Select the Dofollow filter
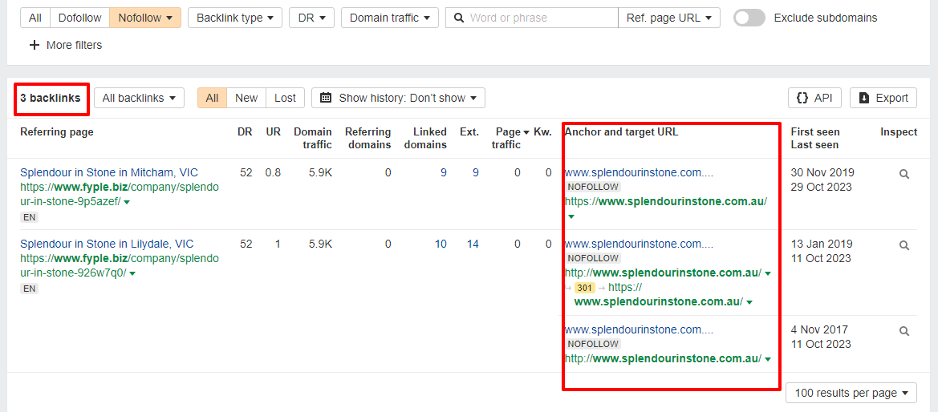 (x=79, y=18)
